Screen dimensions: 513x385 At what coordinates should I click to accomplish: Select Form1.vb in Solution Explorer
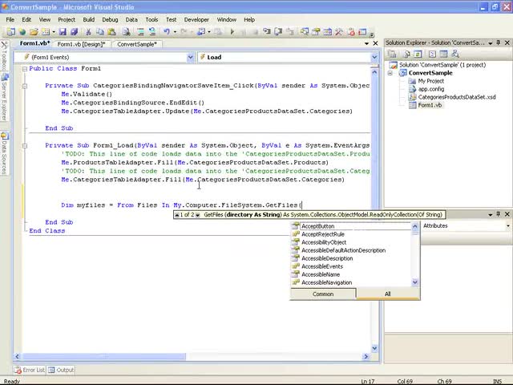(x=430, y=105)
